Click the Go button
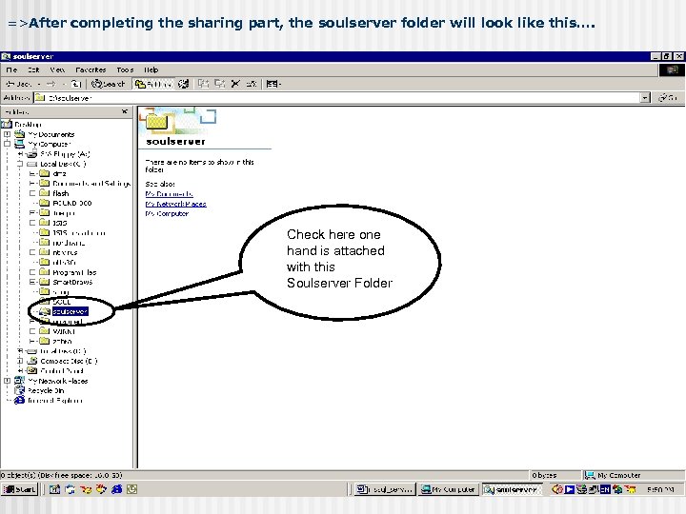The image size is (686, 514). [669, 98]
